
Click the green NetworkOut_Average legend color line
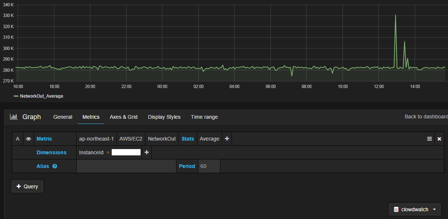pos(16,96)
